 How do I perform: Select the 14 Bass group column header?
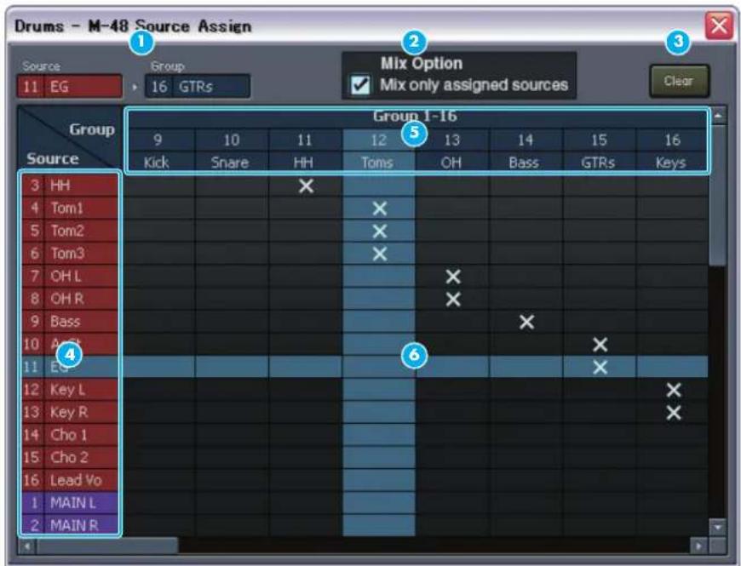point(526,151)
